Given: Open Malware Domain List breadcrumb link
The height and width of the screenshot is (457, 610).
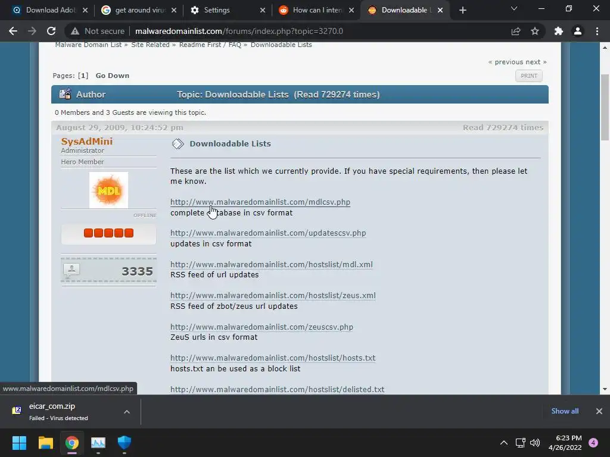Looking at the screenshot, I should (x=88, y=45).
